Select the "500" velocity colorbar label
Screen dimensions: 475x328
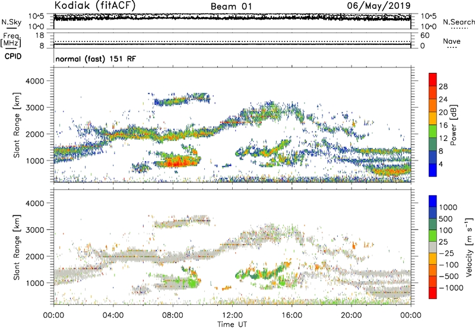[446, 219]
